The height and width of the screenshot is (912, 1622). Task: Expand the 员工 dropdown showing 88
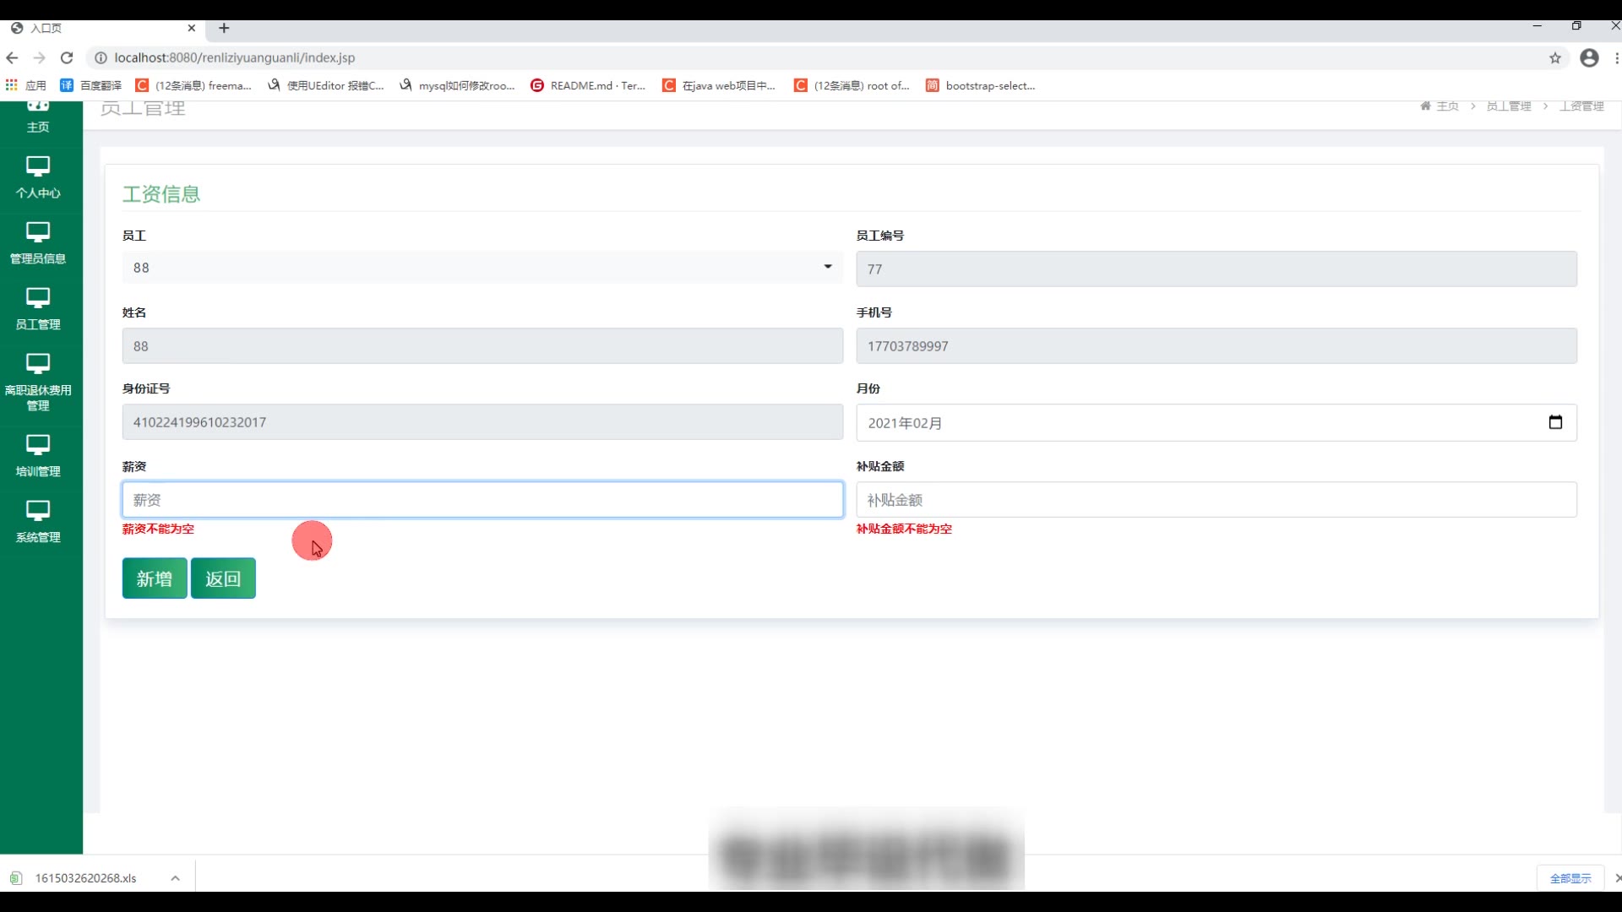(x=482, y=268)
